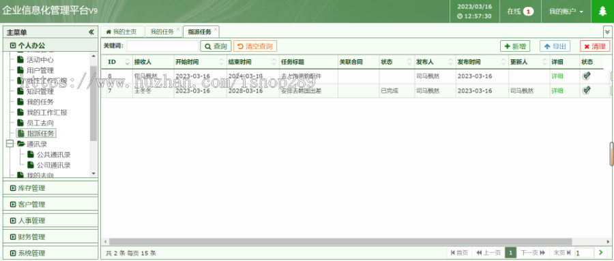
Task: Click status check icon for task 8
Action: pyautogui.click(x=586, y=76)
